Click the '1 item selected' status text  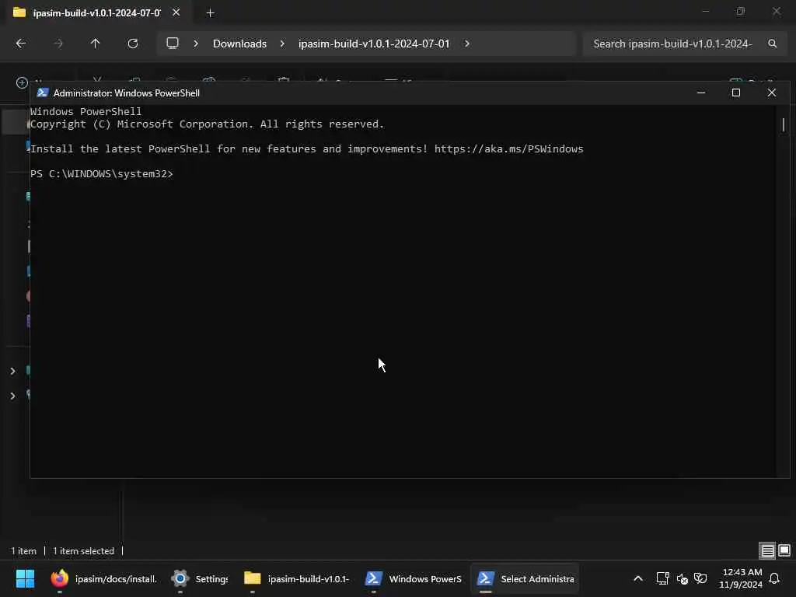click(83, 551)
